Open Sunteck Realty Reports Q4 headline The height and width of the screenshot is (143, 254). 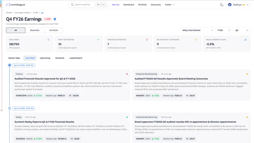[44, 122]
